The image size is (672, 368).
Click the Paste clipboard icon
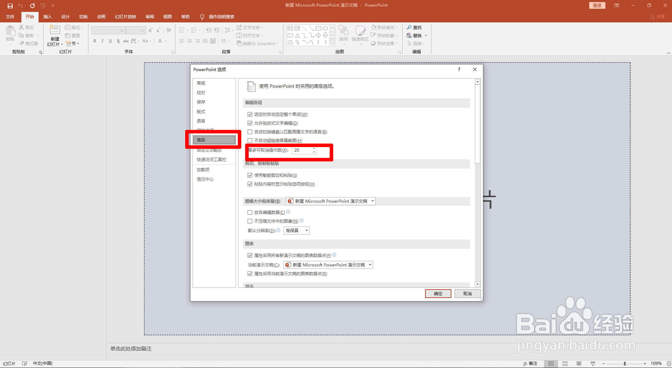[x=11, y=31]
